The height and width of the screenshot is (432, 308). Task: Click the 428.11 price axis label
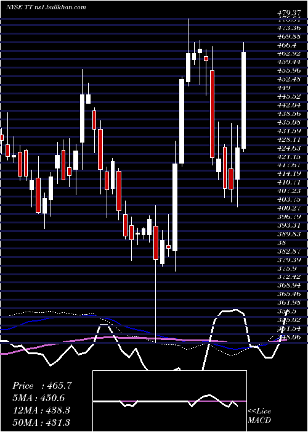pyautogui.click(x=290, y=139)
